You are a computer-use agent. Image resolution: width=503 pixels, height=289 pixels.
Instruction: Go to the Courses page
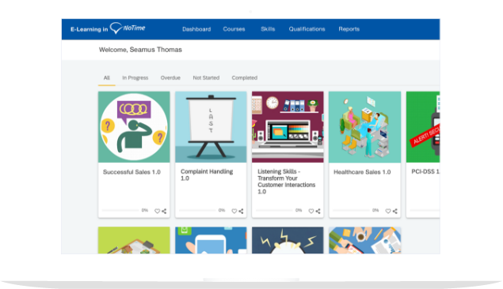234,29
